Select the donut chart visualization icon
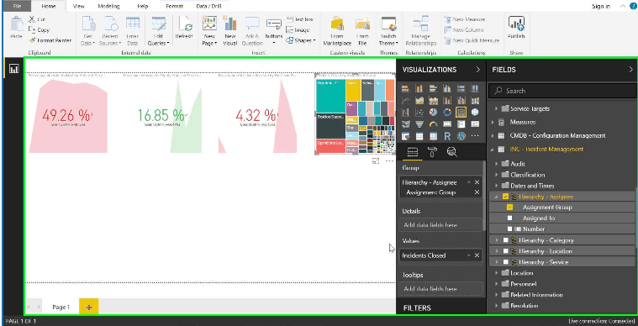 pyautogui.click(x=447, y=113)
